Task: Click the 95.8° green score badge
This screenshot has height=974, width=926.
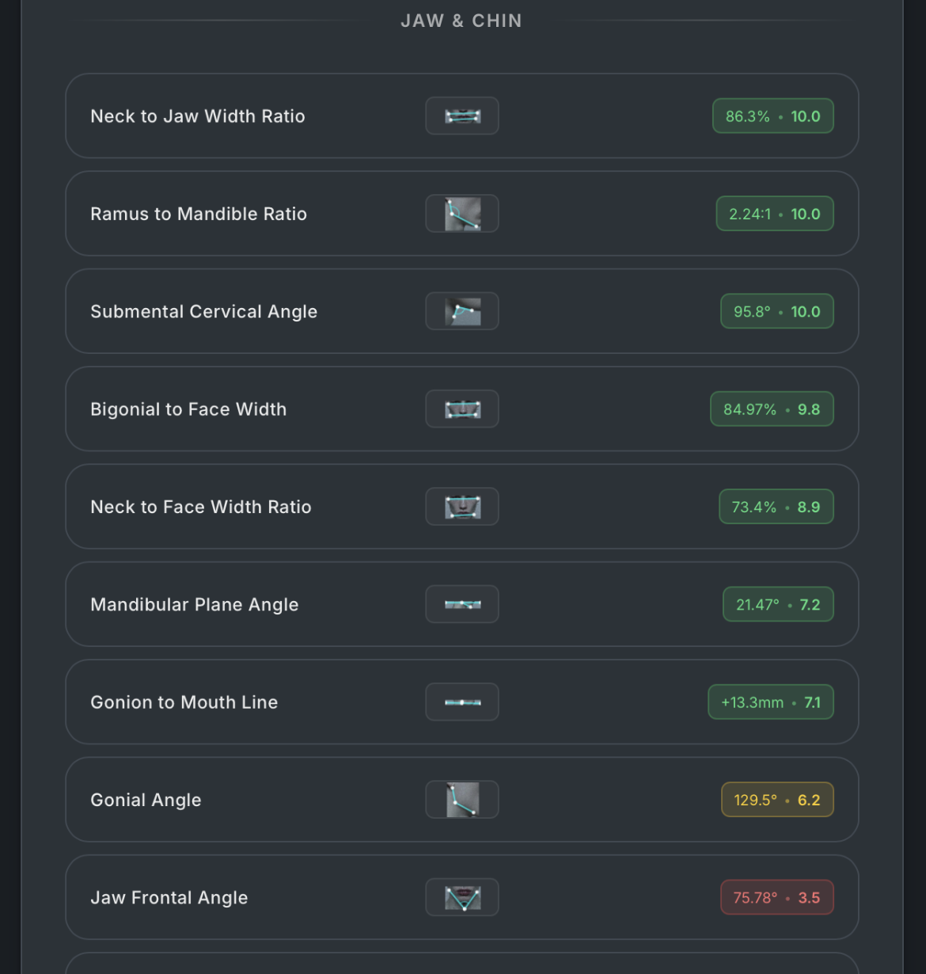Action: click(x=776, y=311)
